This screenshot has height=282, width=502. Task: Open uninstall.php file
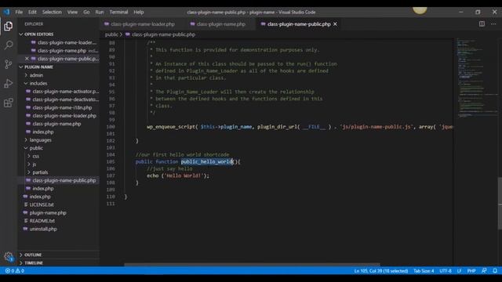[x=43, y=229]
